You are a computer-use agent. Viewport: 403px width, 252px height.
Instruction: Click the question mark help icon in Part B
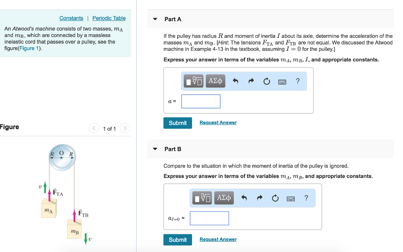306,198
